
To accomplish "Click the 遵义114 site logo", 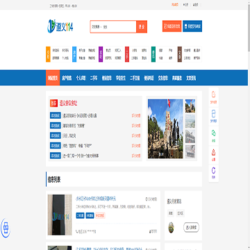I will coord(60,27).
